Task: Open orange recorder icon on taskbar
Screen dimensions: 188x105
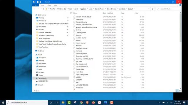Action: (112, 102)
